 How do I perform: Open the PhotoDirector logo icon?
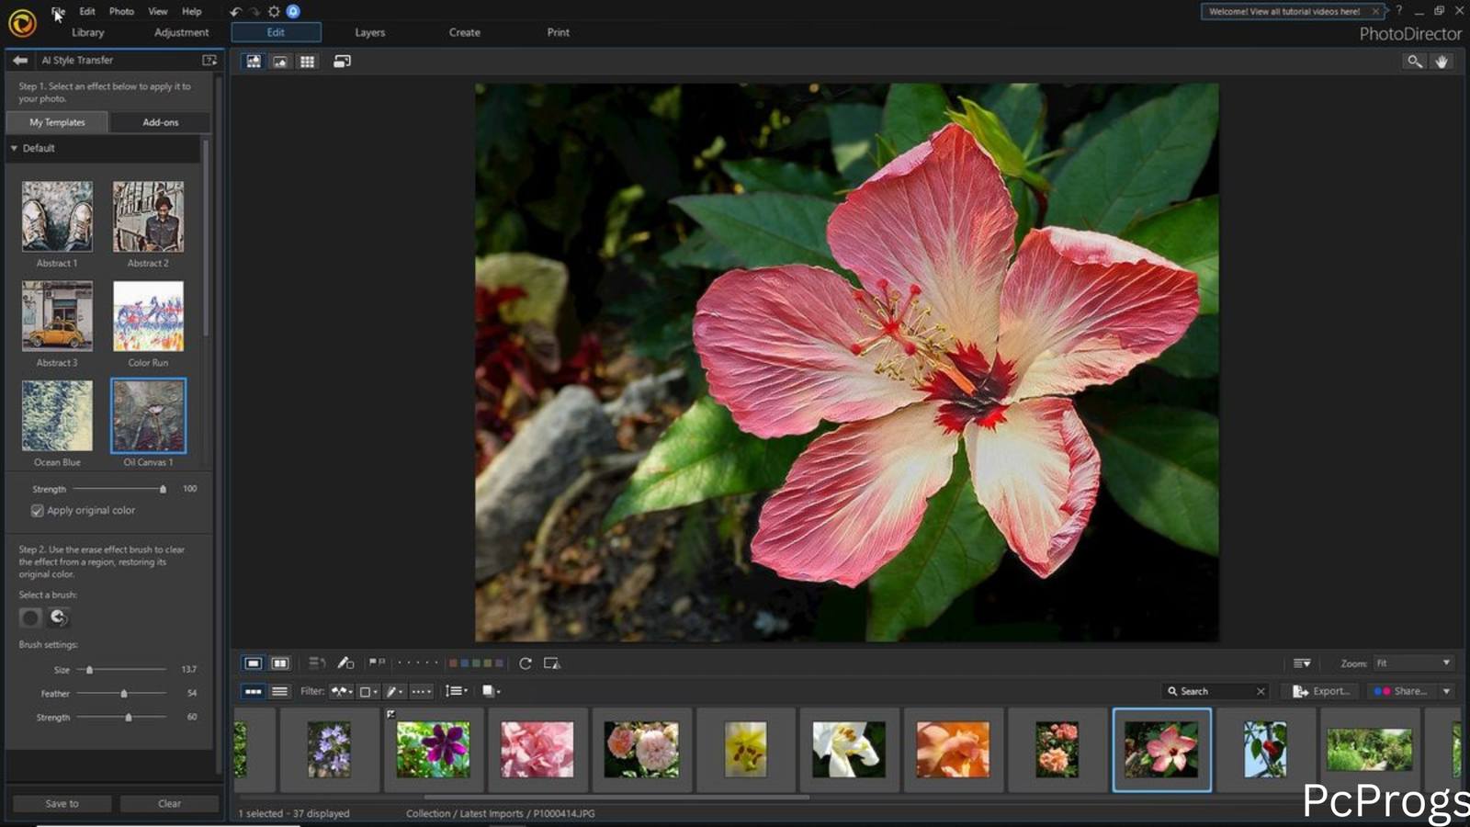coord(22,22)
